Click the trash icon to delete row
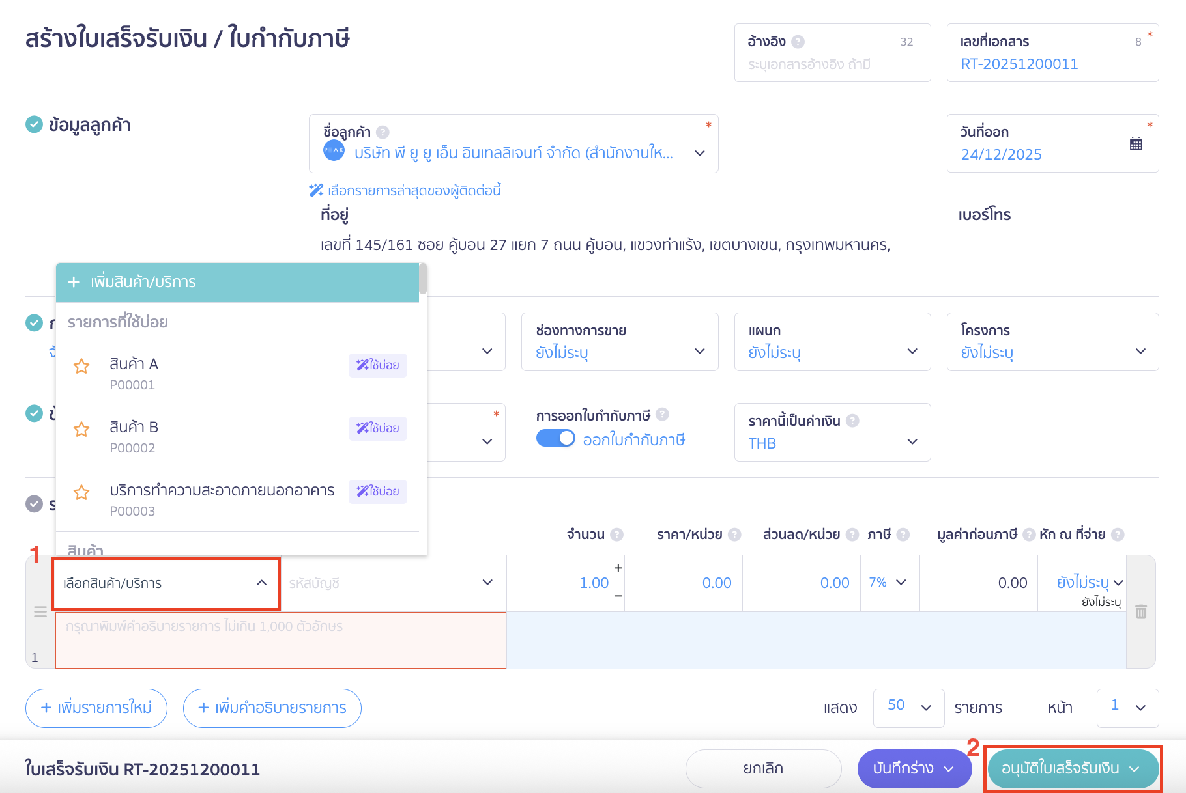 tap(1140, 611)
